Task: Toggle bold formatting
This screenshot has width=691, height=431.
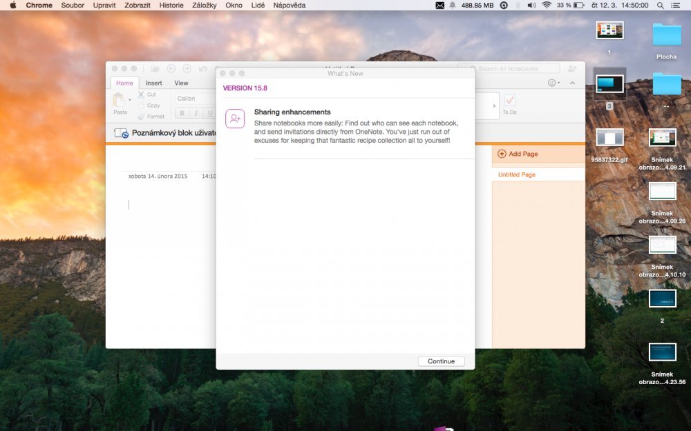Action: coord(182,112)
